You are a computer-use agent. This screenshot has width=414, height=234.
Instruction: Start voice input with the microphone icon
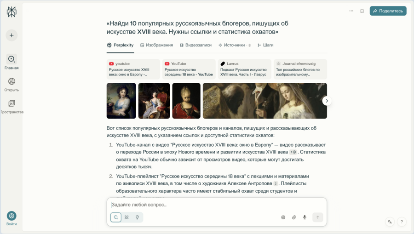(x=305, y=217)
